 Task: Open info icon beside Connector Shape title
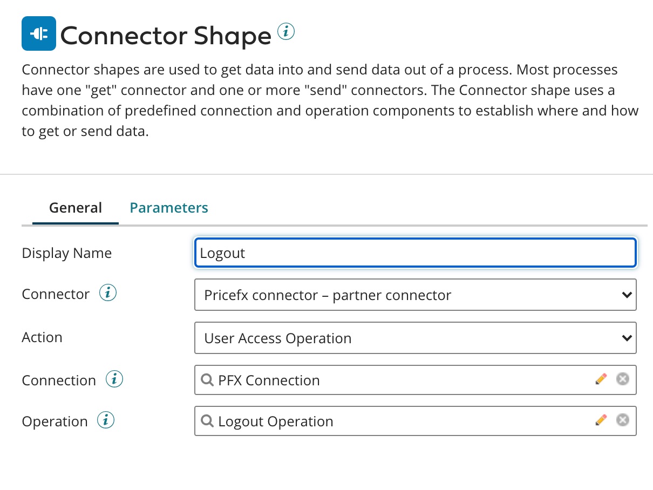[x=286, y=32]
